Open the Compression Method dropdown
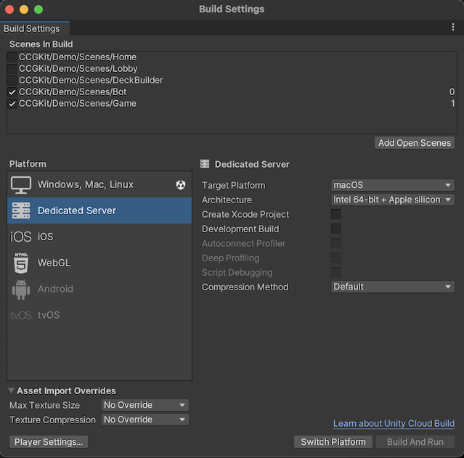Viewport: 464px width, 458px height. (393, 287)
